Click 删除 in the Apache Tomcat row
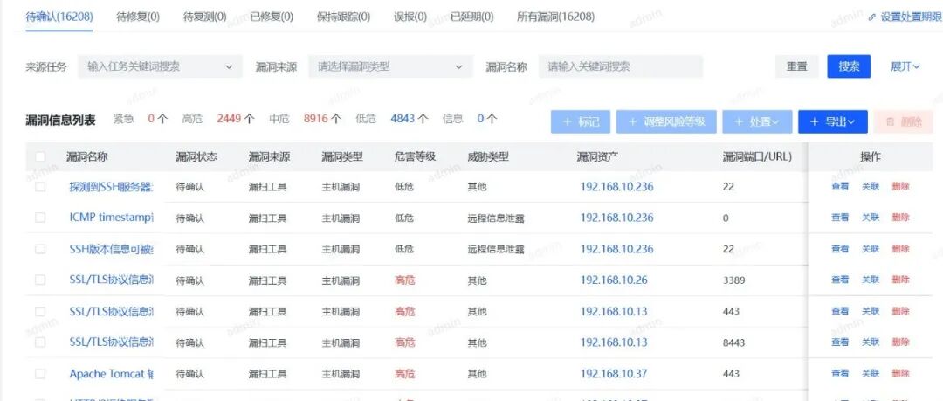 coord(900,373)
